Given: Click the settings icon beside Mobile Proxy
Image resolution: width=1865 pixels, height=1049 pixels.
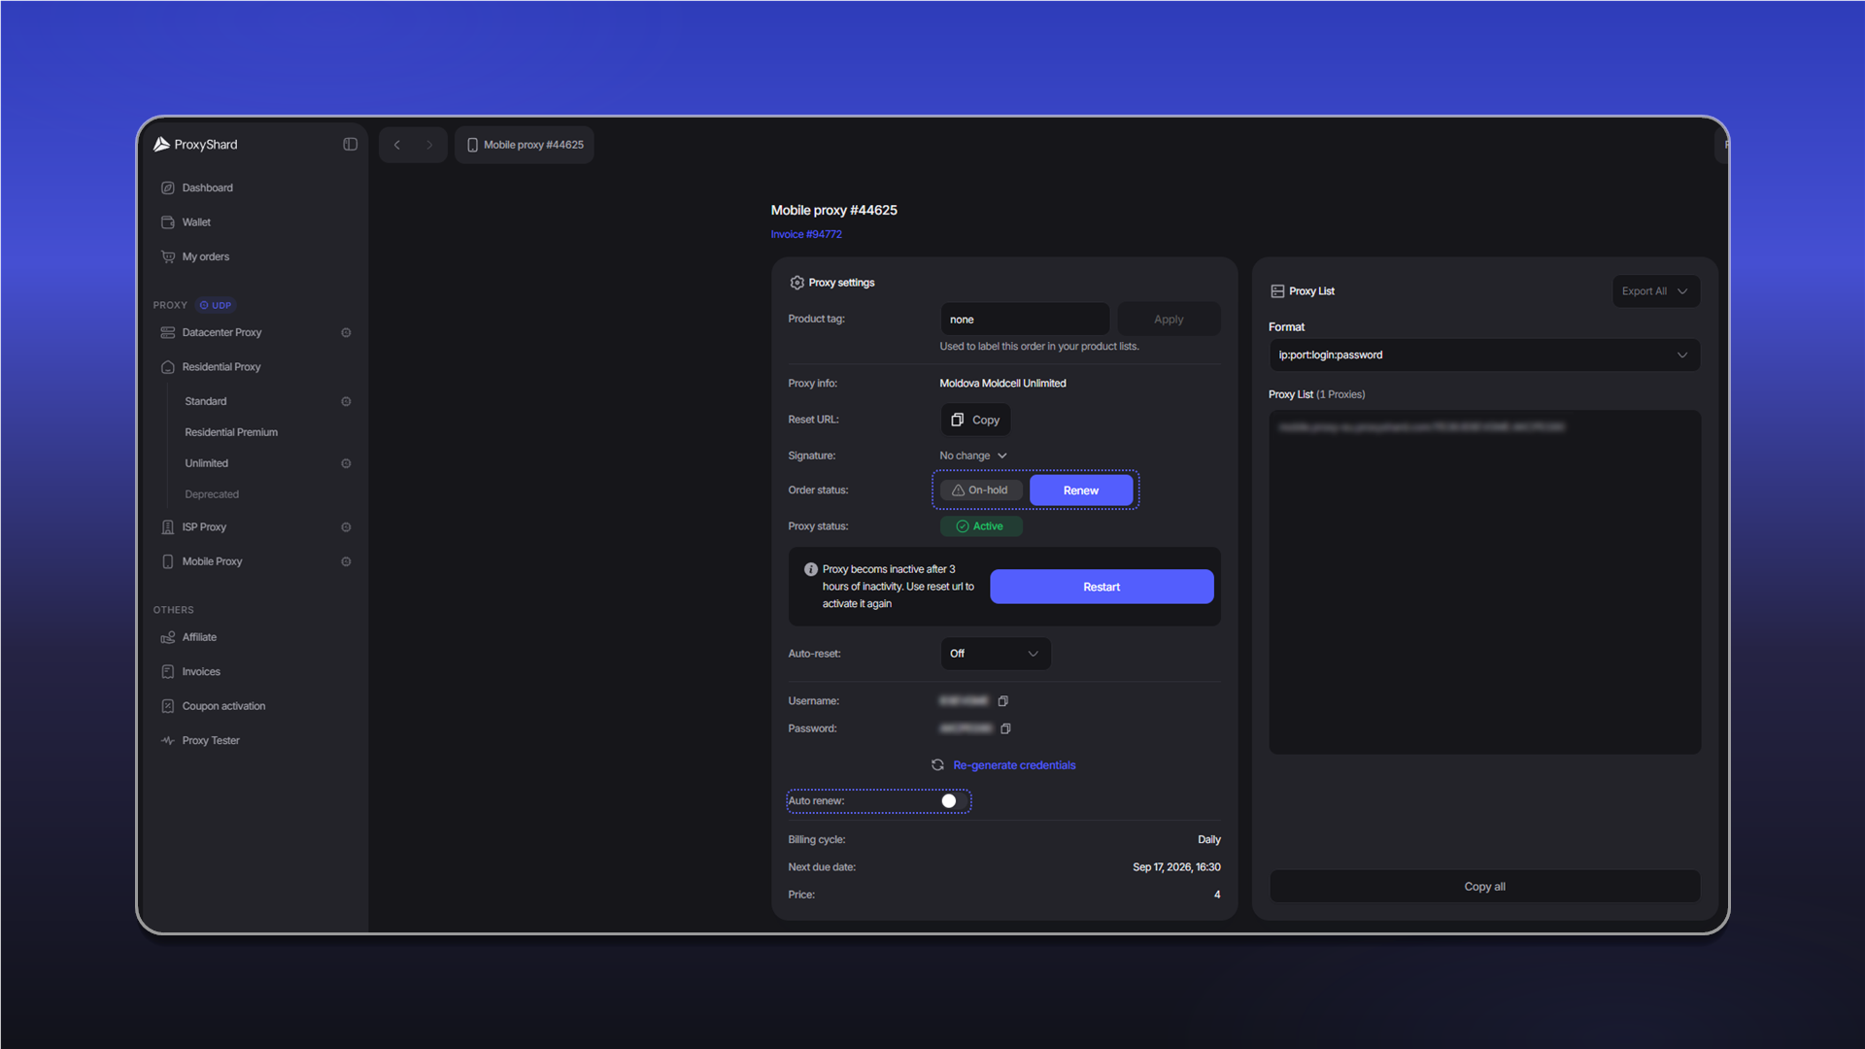Looking at the screenshot, I should pyautogui.click(x=346, y=562).
